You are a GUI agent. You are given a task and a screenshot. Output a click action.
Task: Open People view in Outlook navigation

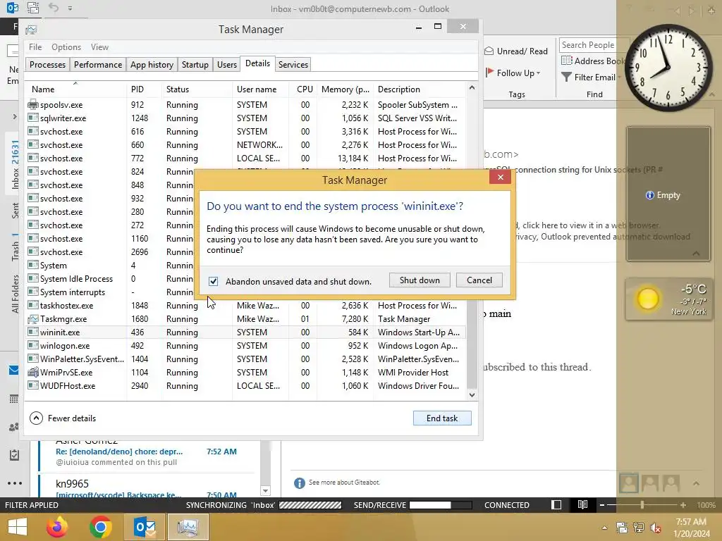coord(14,427)
